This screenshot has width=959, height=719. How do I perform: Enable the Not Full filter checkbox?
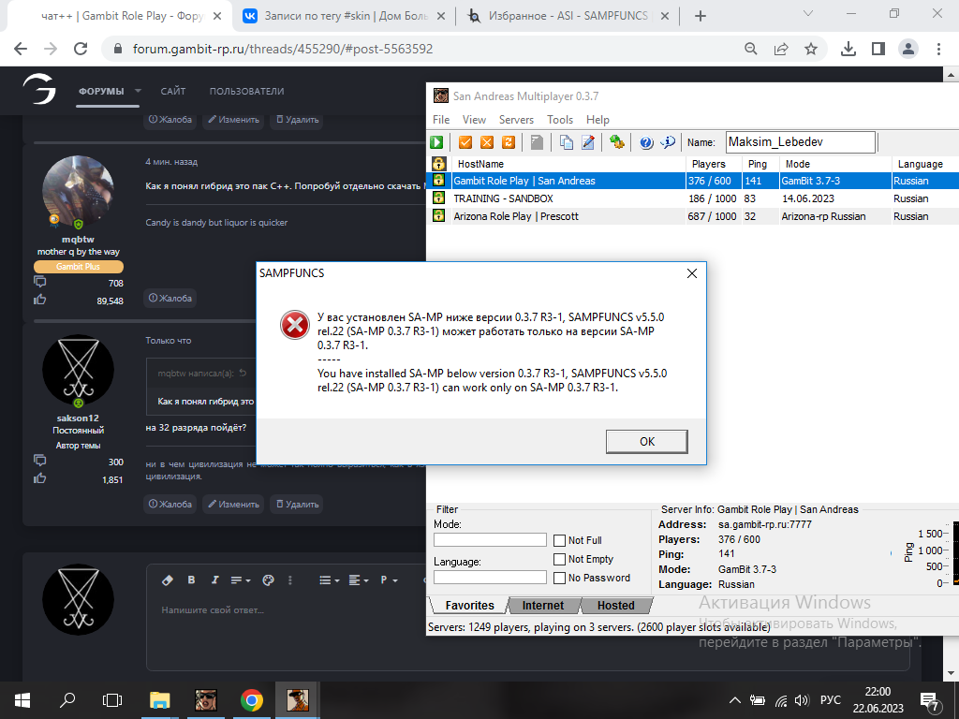560,540
